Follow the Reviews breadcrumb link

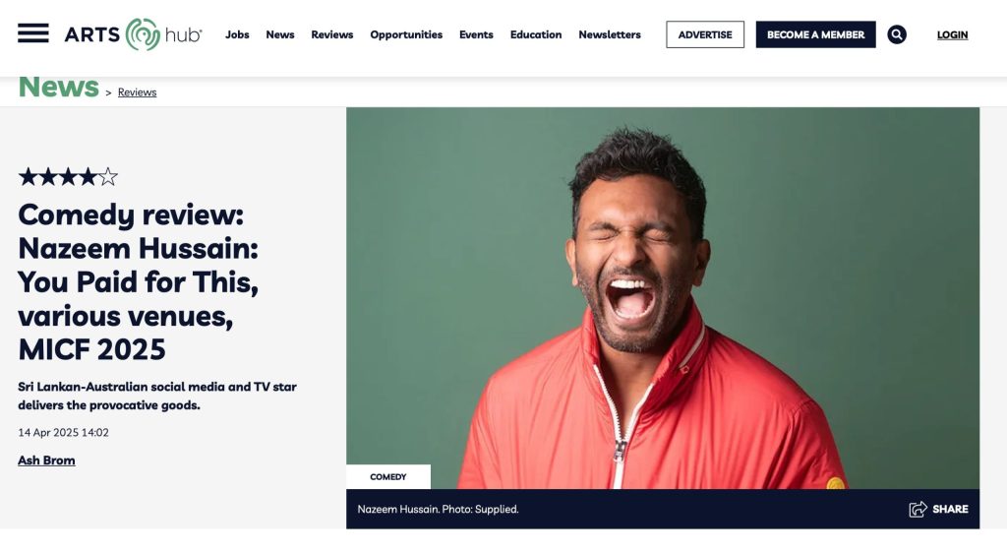(x=137, y=92)
